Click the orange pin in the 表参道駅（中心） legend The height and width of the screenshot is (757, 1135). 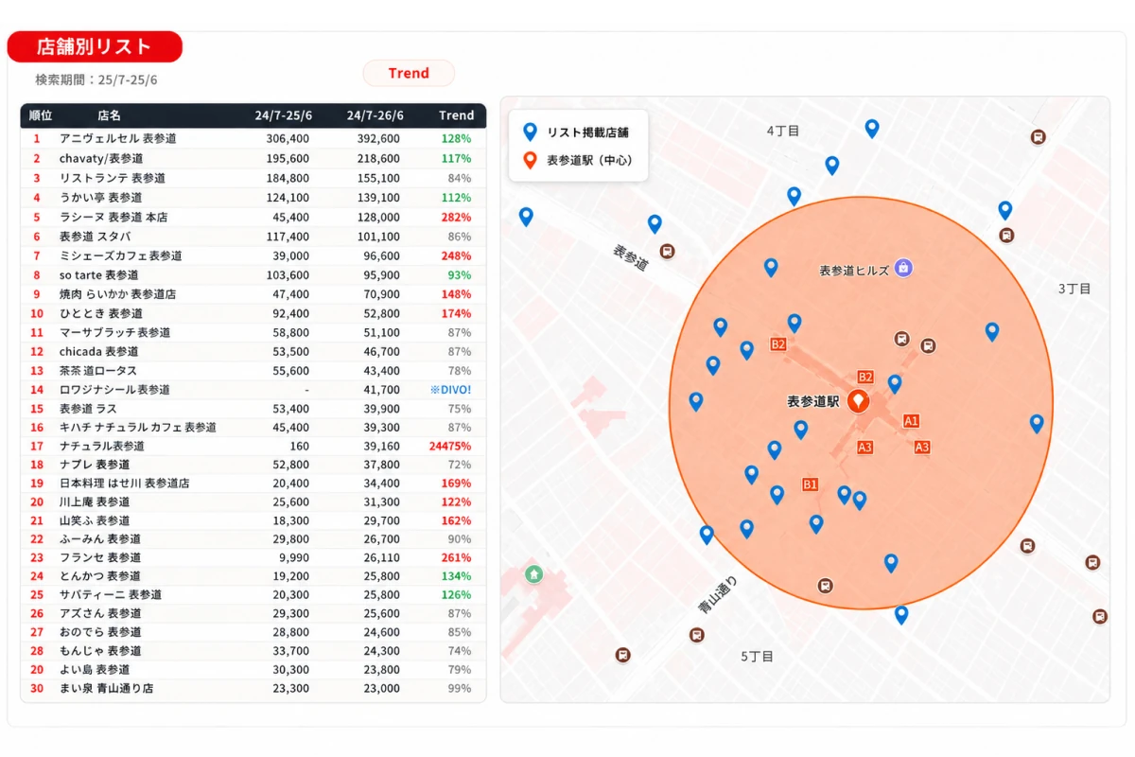coord(530,160)
